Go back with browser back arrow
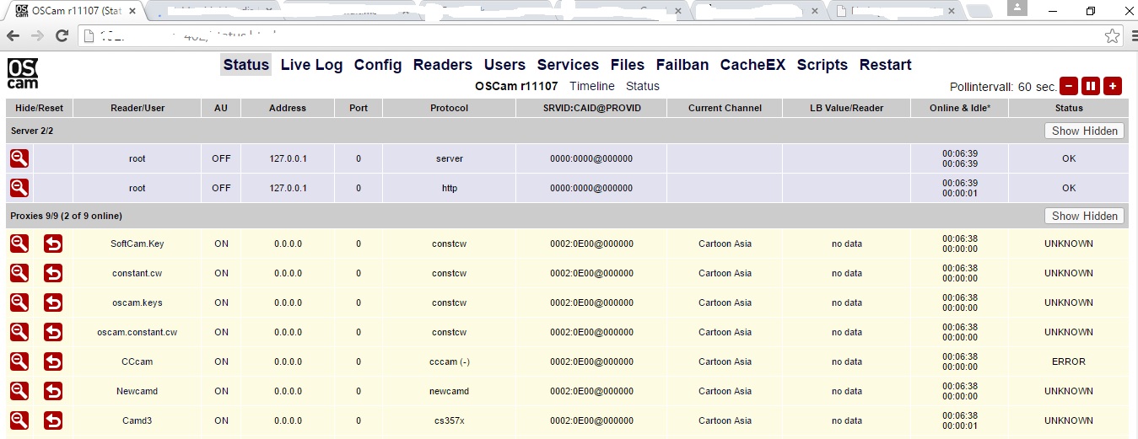 (13, 35)
